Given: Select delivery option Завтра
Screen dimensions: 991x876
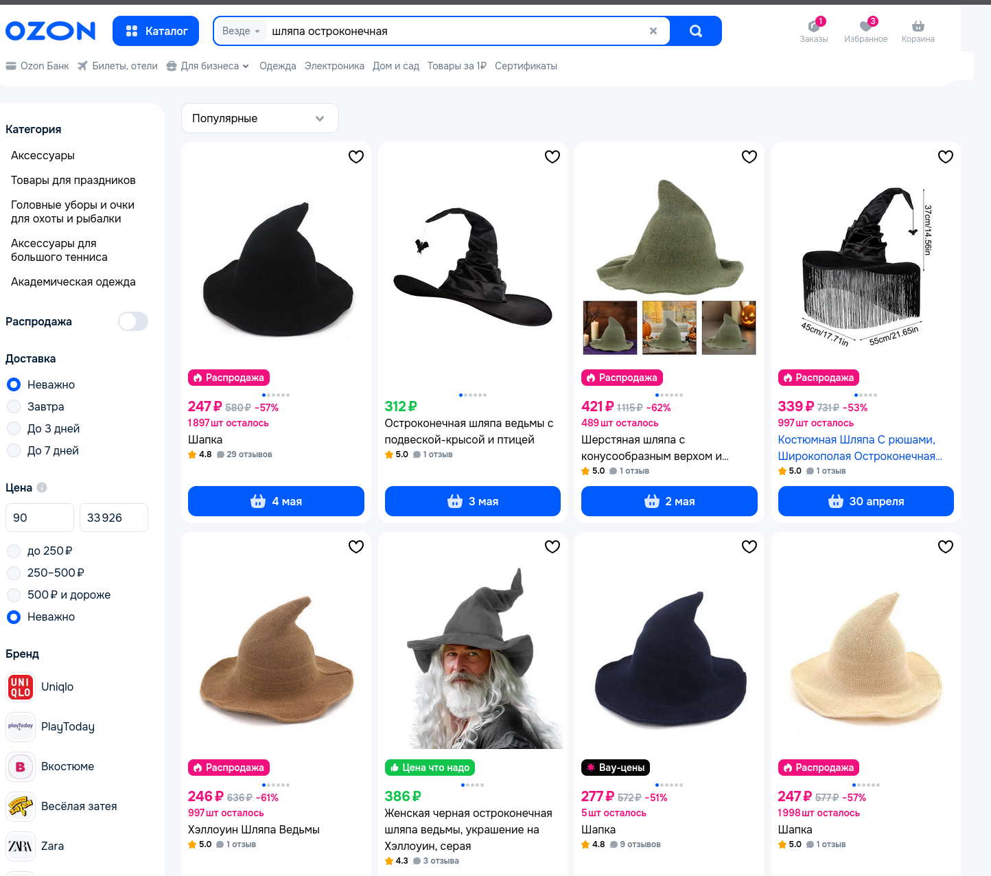Looking at the screenshot, I should 14,406.
